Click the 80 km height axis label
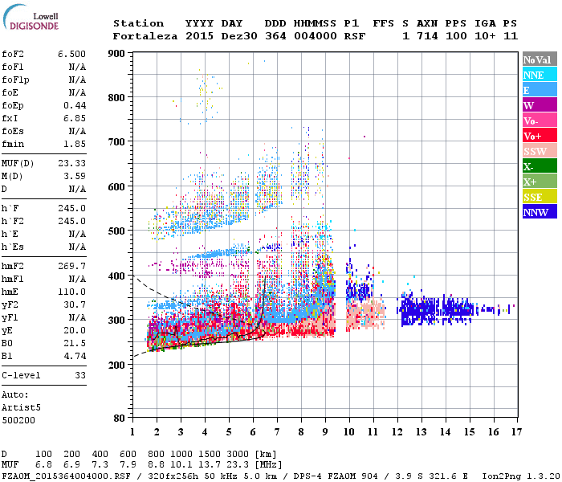Image resolution: width=562 pixels, height=482 pixels. [120, 418]
